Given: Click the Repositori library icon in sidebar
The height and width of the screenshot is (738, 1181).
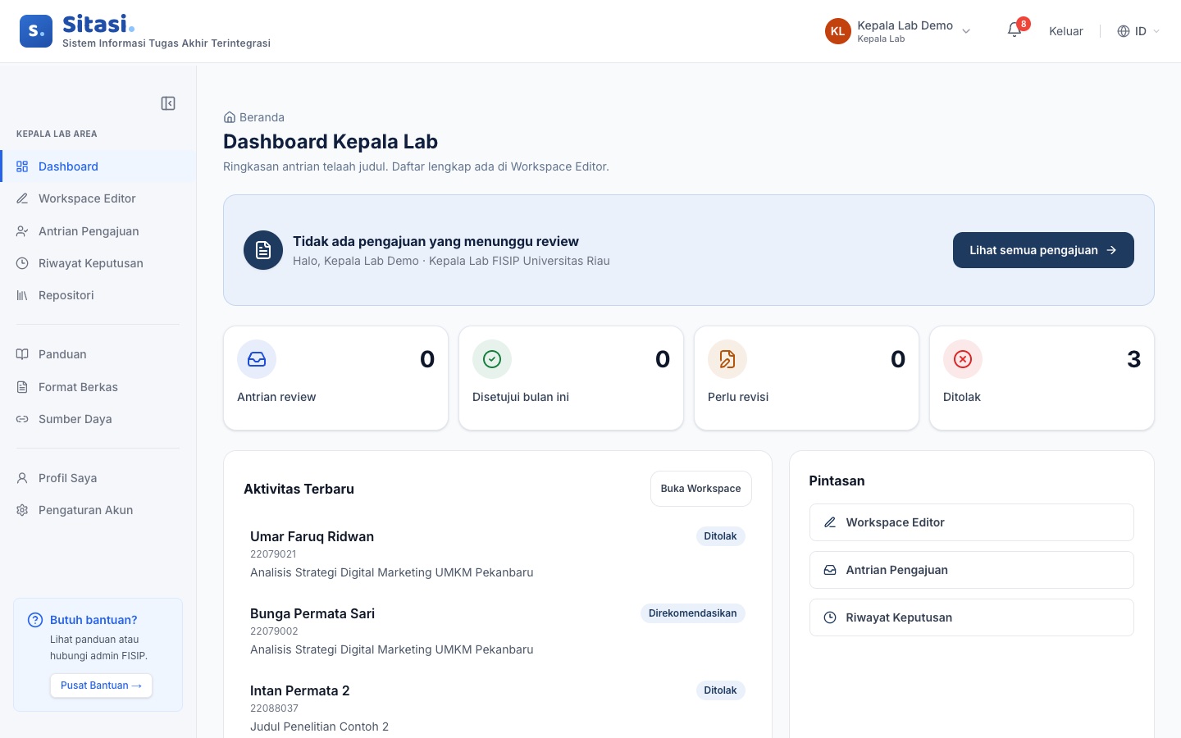Looking at the screenshot, I should (x=22, y=295).
